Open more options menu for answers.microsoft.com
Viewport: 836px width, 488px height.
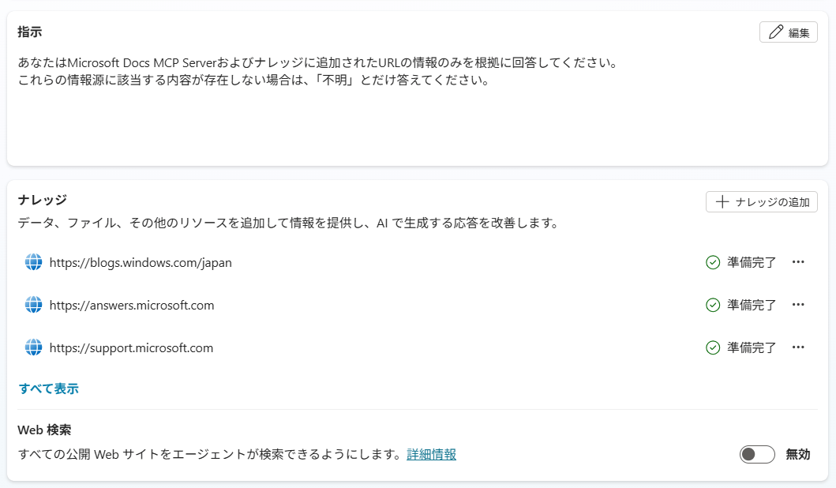click(x=798, y=305)
